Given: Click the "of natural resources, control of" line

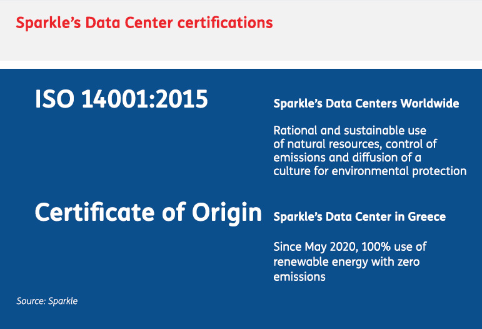Looking at the screenshot, I should pyautogui.click(x=355, y=144).
